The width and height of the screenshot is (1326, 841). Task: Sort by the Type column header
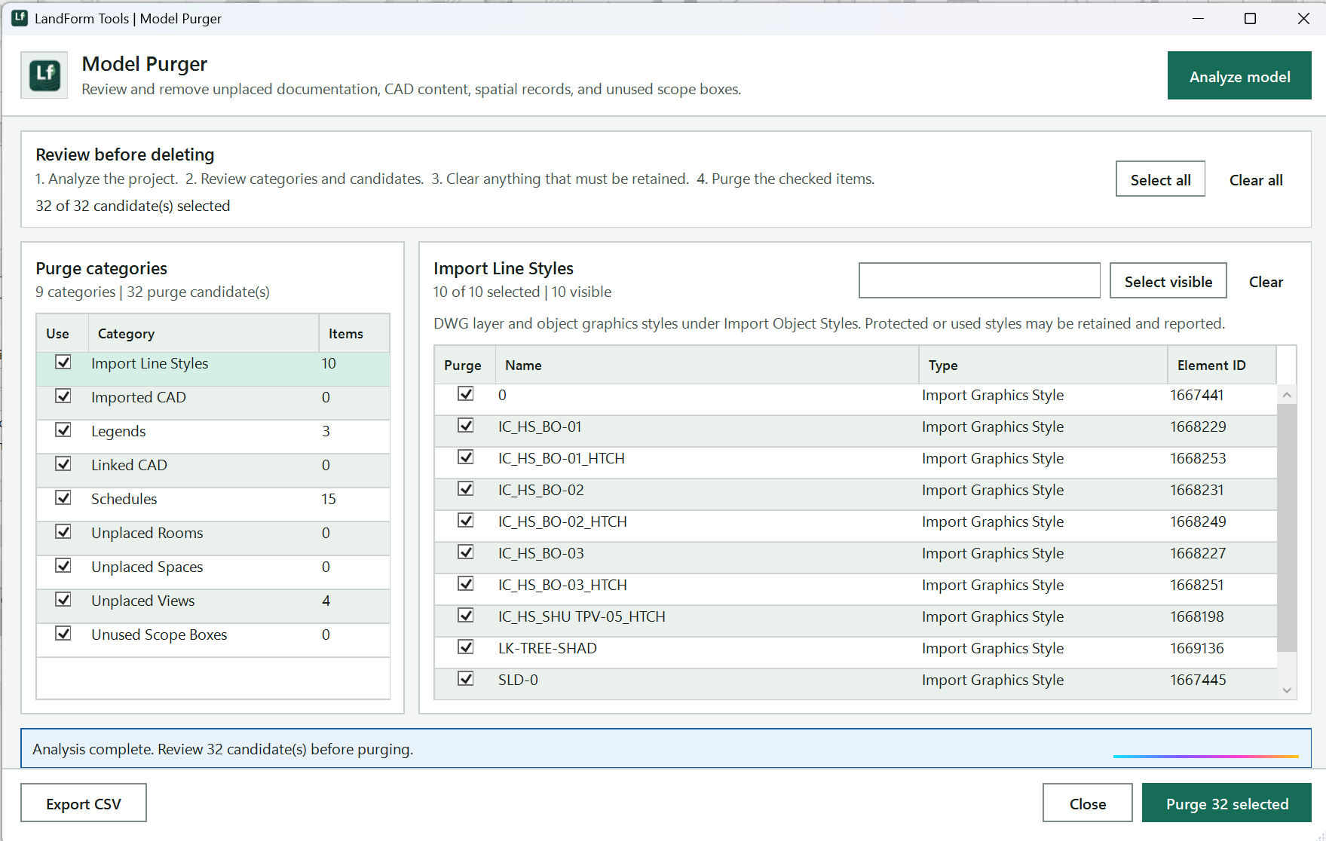pos(1043,365)
